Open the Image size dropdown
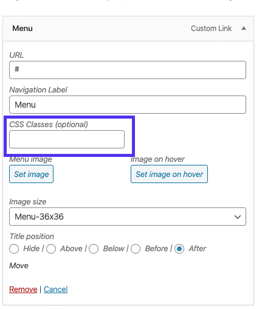This screenshot has width=262, height=309. (x=128, y=217)
